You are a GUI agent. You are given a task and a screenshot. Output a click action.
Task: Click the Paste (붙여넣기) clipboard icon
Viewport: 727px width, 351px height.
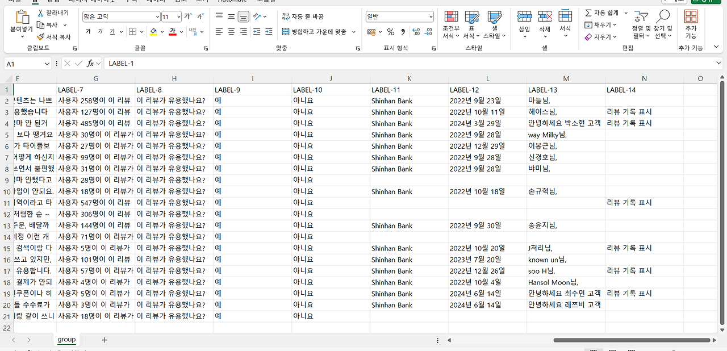pos(22,16)
